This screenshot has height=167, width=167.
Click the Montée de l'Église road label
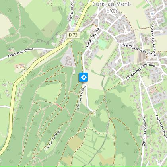point(71,10)
